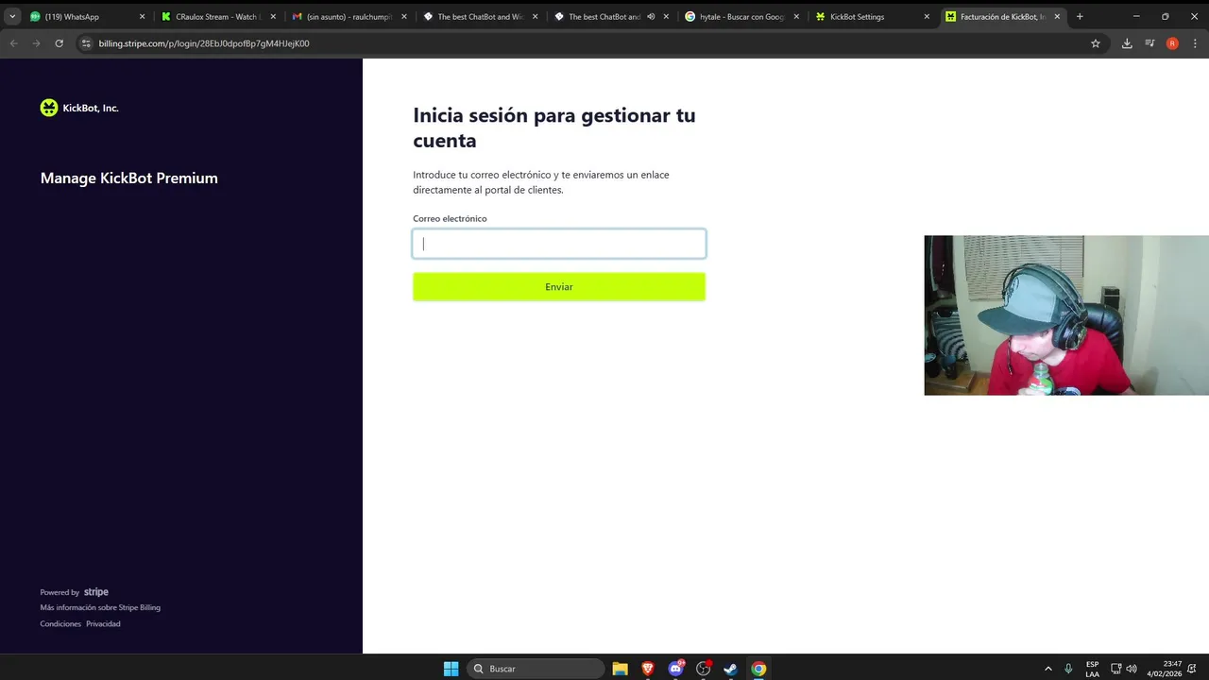
Task: Open the notifications bell icon
Action: 1192,669
